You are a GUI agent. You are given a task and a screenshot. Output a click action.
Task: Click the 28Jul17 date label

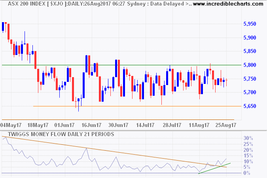click(172, 125)
